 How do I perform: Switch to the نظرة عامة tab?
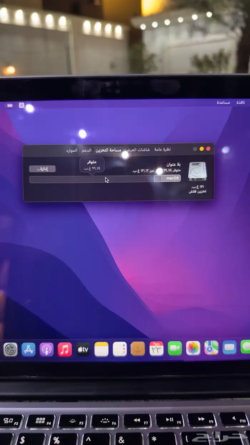(162, 149)
